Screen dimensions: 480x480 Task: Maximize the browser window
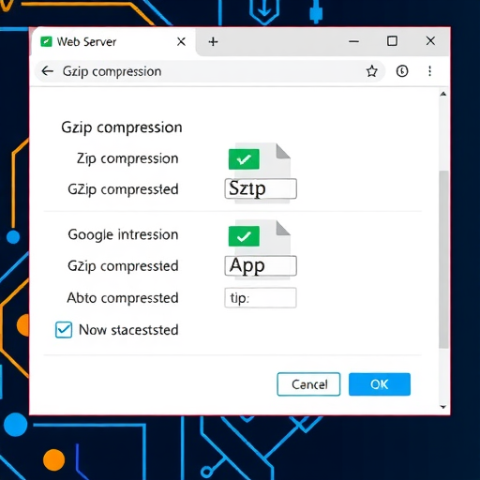[392, 41]
